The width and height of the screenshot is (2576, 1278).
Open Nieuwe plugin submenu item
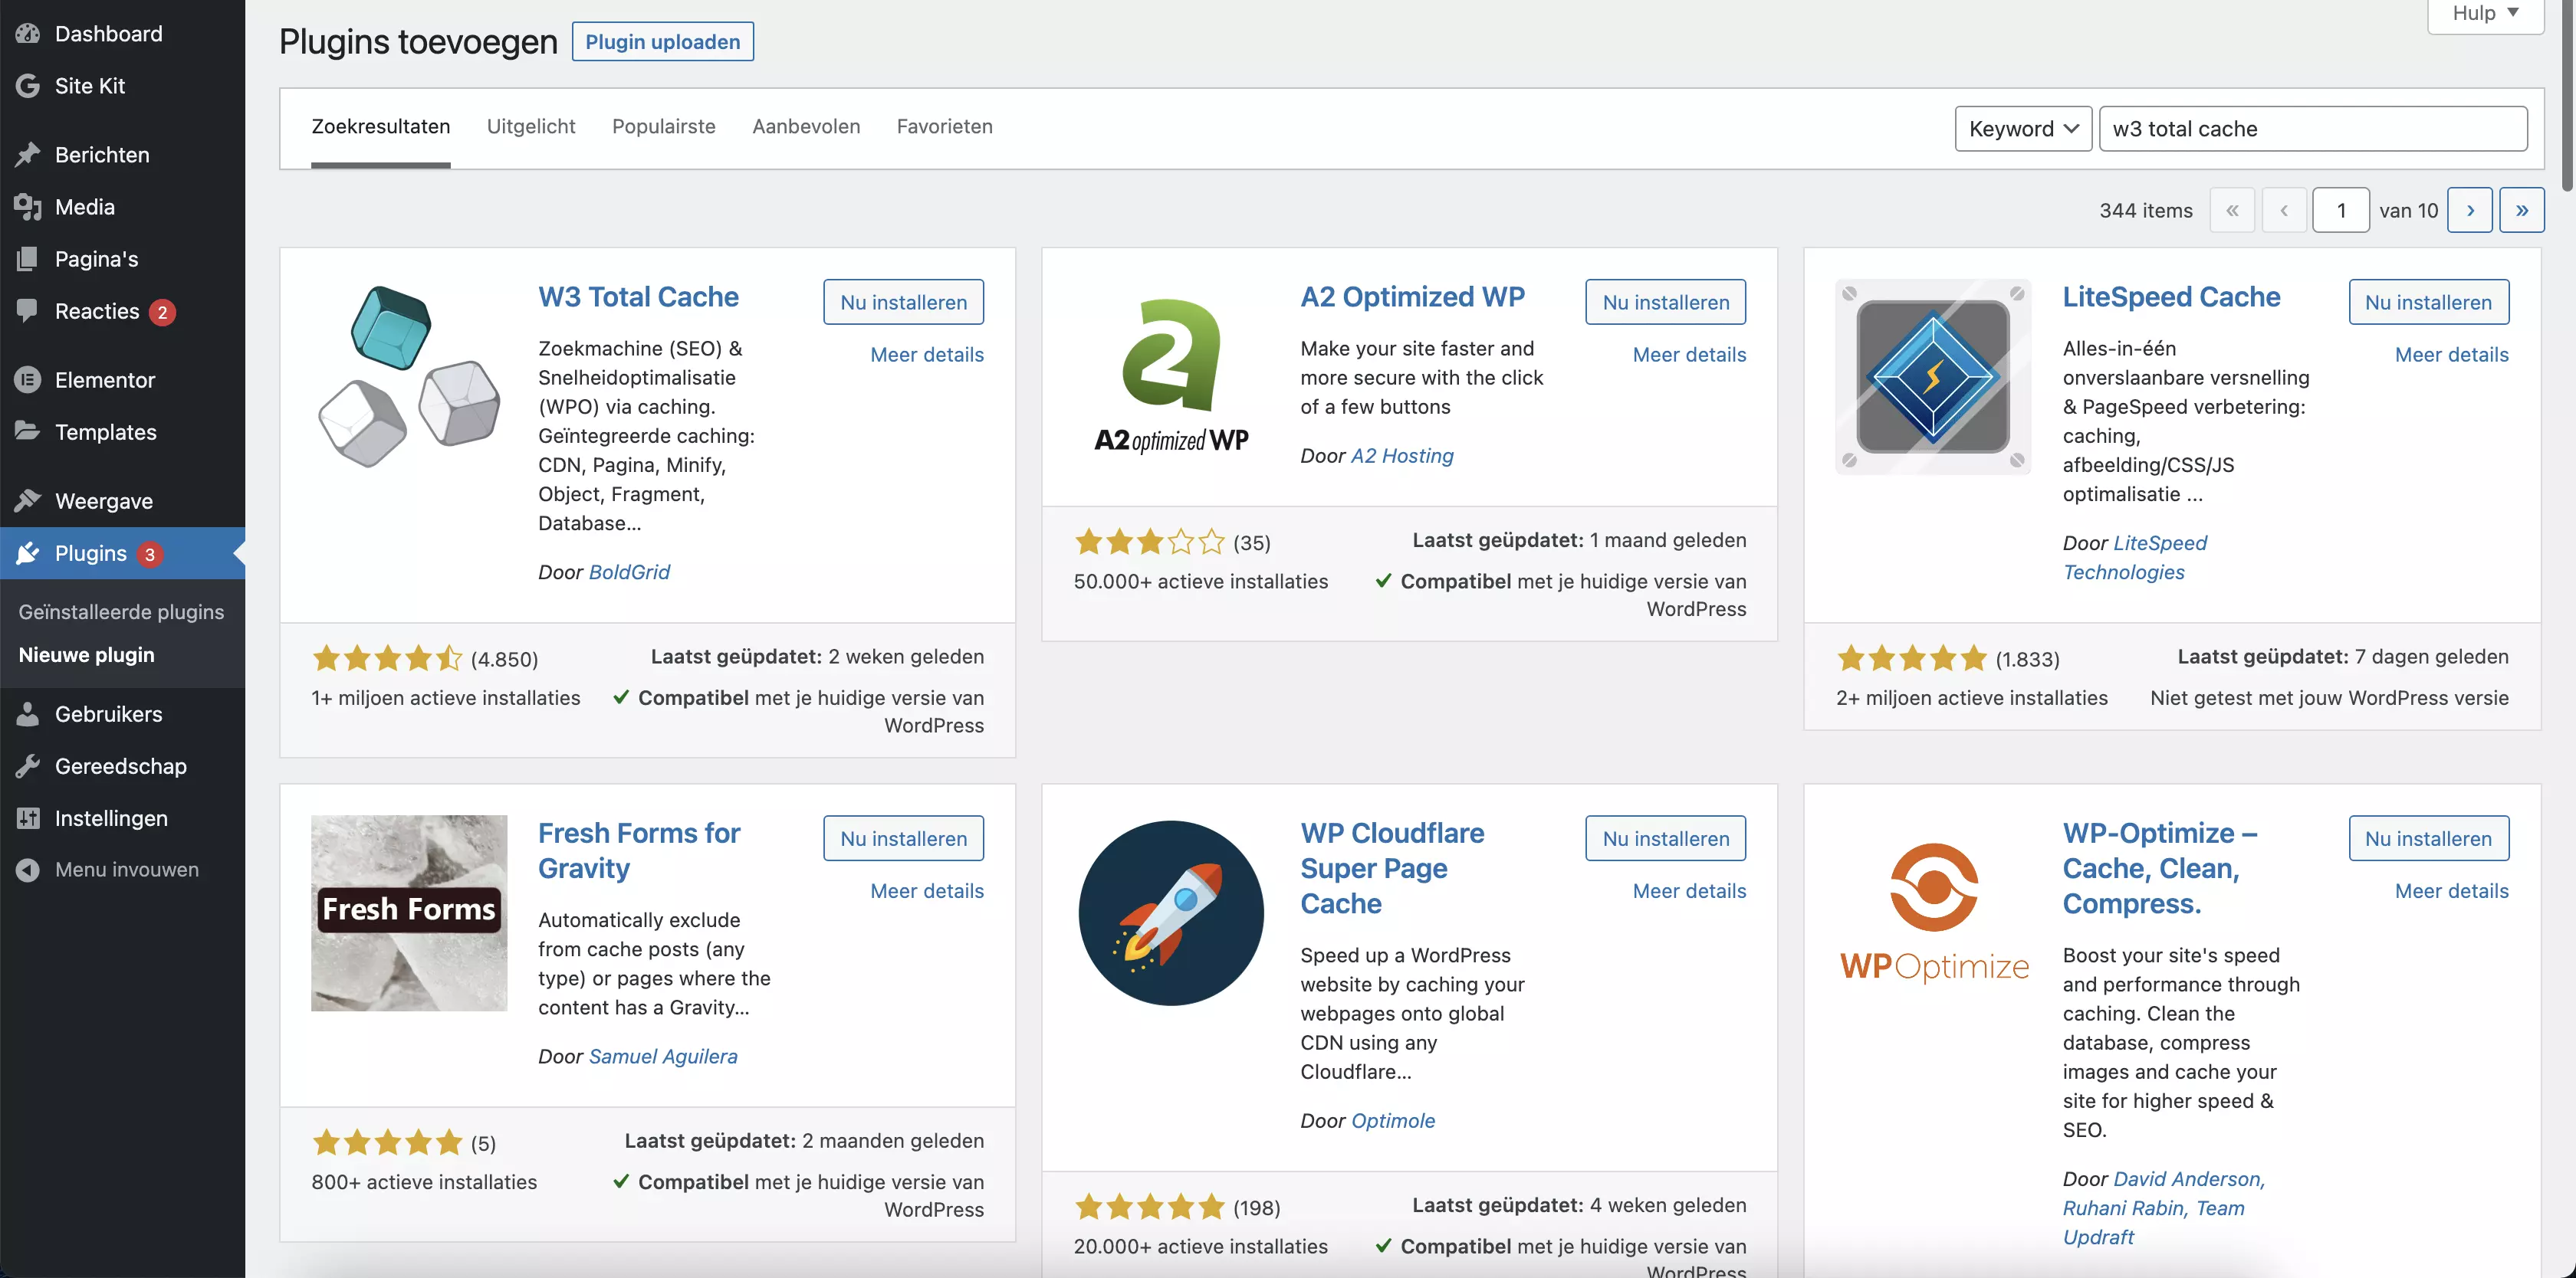(x=86, y=654)
